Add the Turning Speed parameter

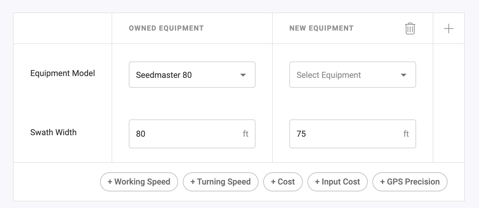point(221,182)
